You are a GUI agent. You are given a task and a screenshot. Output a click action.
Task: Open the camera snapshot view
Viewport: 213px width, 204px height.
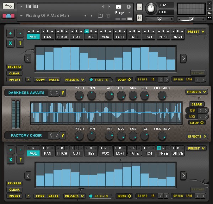(x=118, y=7)
